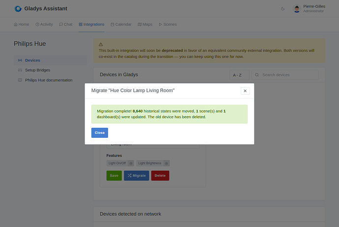Viewport: 339px width, 227px height.
Task: Click the Migration complete success message
Action: tap(169, 114)
